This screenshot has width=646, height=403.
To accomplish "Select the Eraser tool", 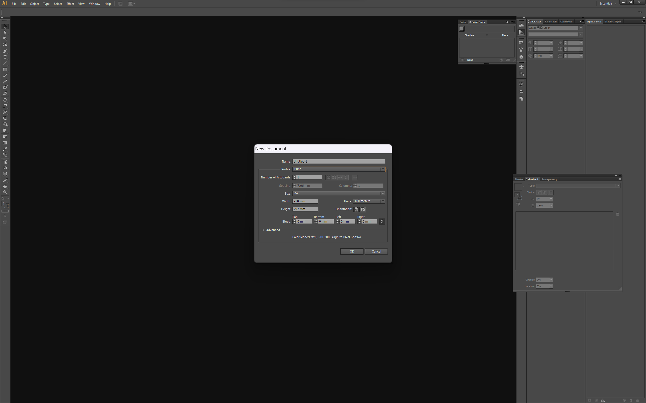I will (x=5, y=94).
